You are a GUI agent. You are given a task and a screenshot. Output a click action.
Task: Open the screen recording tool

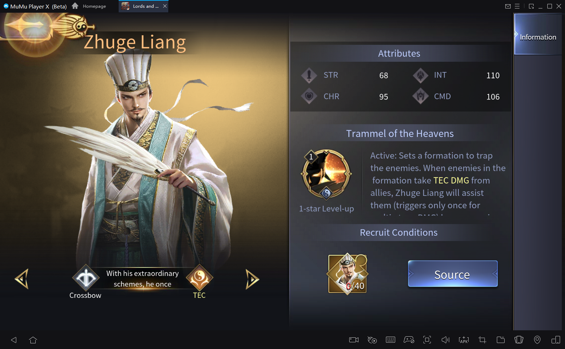(x=354, y=340)
